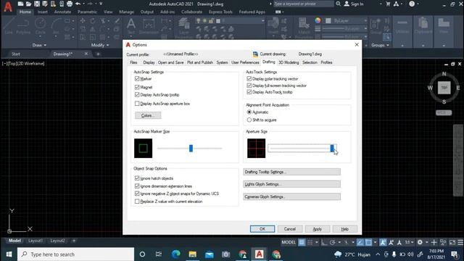Screen dimensions: 464x261
Task: Show hidden system tray icons chevron
Action: [x=378, y=254]
